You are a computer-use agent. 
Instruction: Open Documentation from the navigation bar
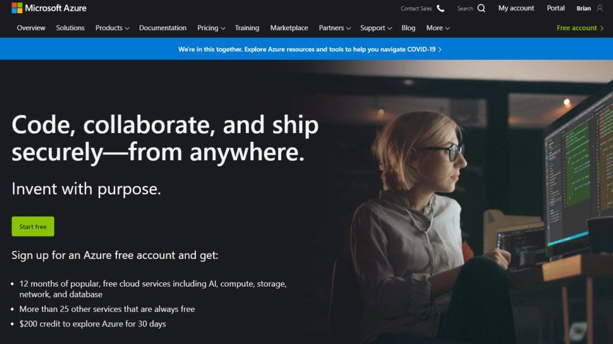pyautogui.click(x=162, y=28)
